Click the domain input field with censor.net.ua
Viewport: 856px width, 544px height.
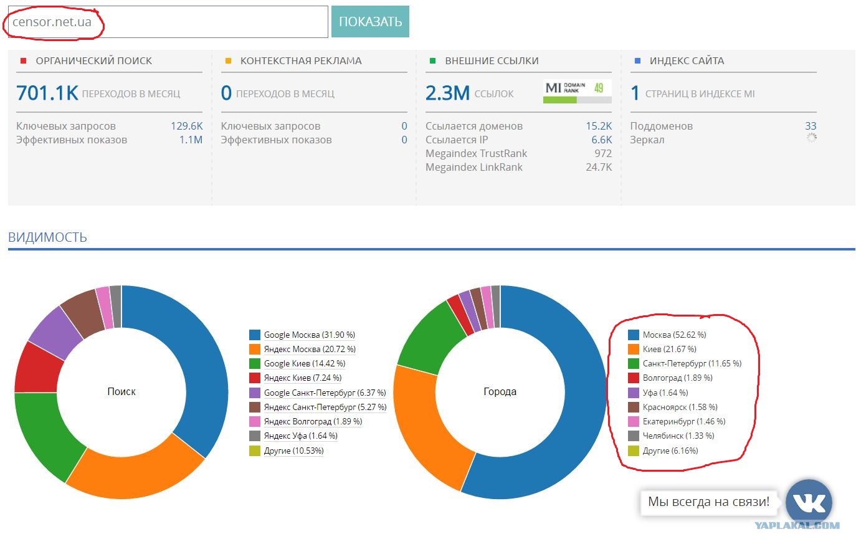(168, 22)
